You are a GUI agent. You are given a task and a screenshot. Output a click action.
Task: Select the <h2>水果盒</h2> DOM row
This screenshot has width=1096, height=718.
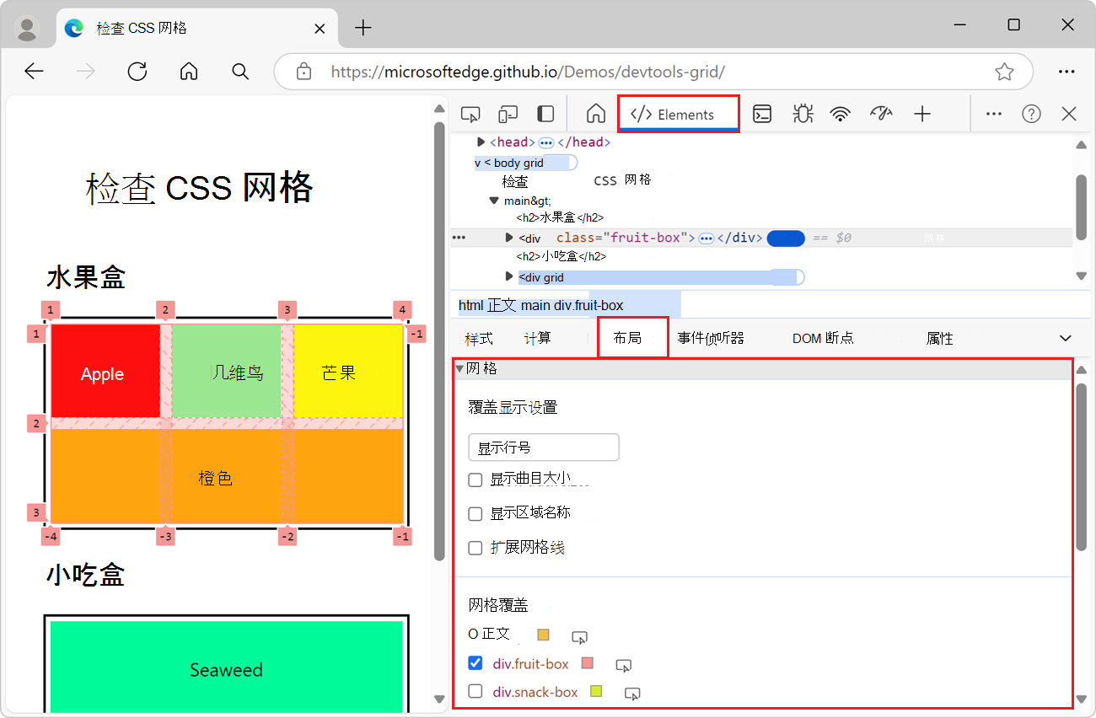[560, 218]
